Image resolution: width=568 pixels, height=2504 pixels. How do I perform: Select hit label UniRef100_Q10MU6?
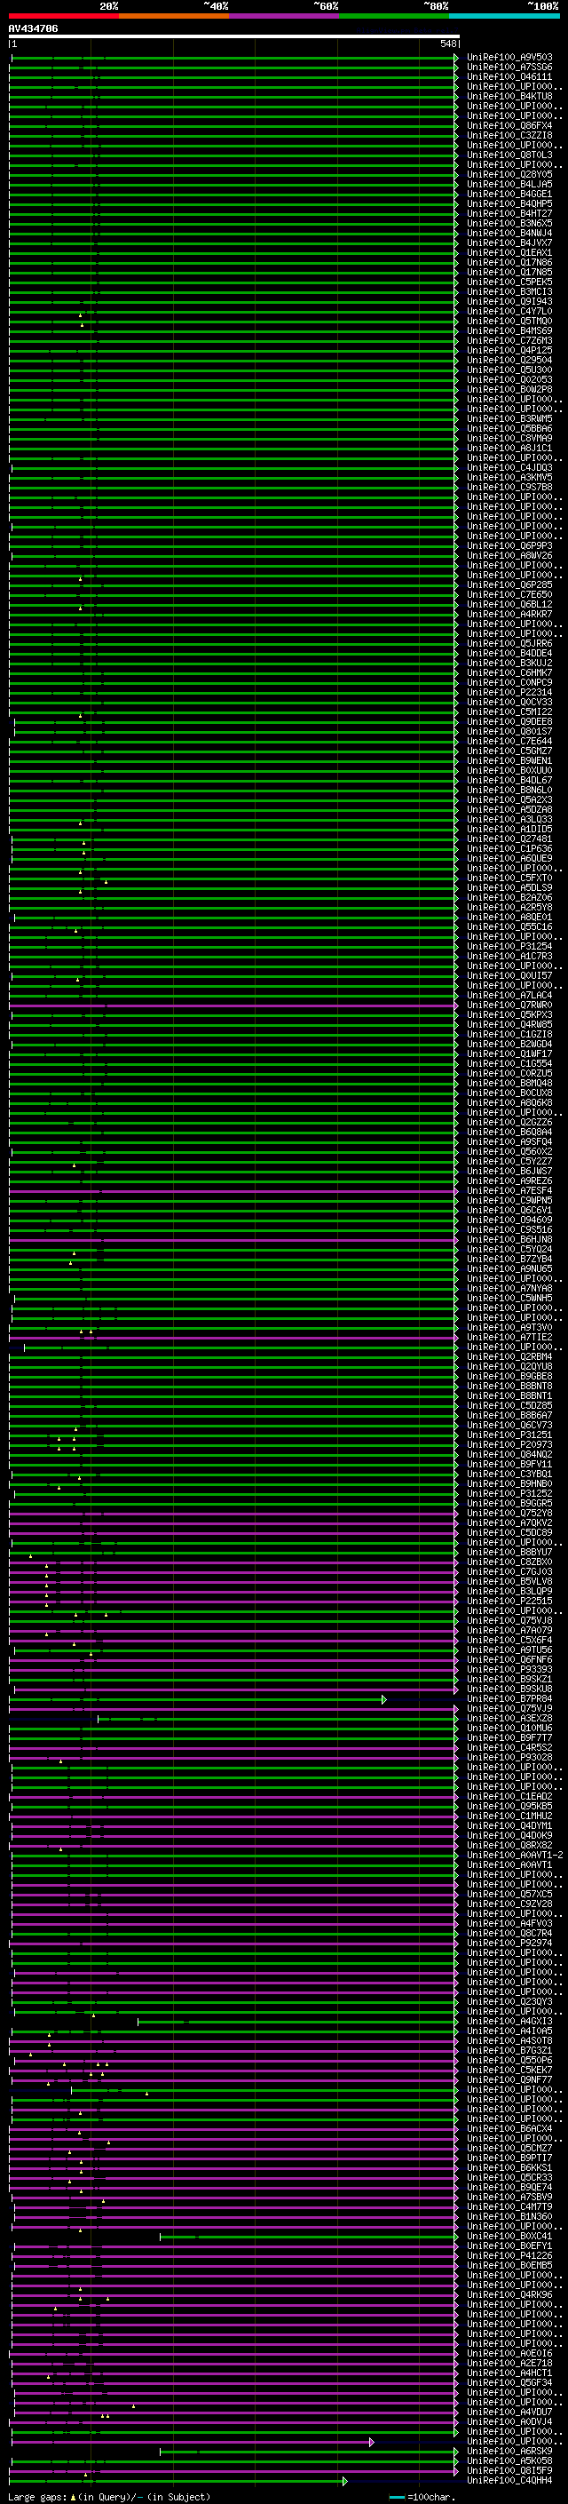pyautogui.click(x=509, y=1728)
